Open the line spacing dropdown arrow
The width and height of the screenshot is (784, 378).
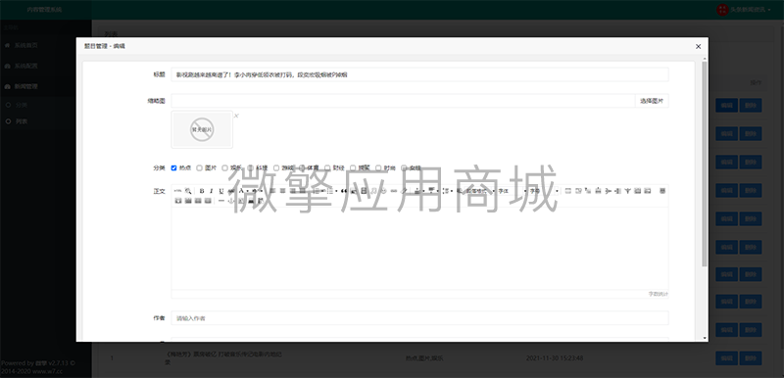coord(452,191)
